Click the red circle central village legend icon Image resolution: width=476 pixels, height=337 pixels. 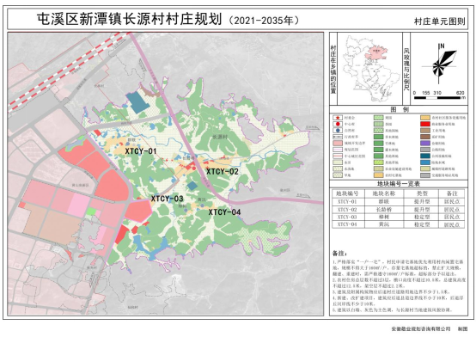338,124
